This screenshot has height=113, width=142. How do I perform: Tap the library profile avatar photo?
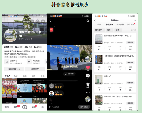click(x=11, y=35)
